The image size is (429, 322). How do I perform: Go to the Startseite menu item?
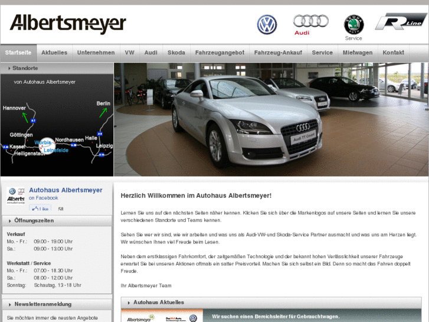[x=18, y=53]
